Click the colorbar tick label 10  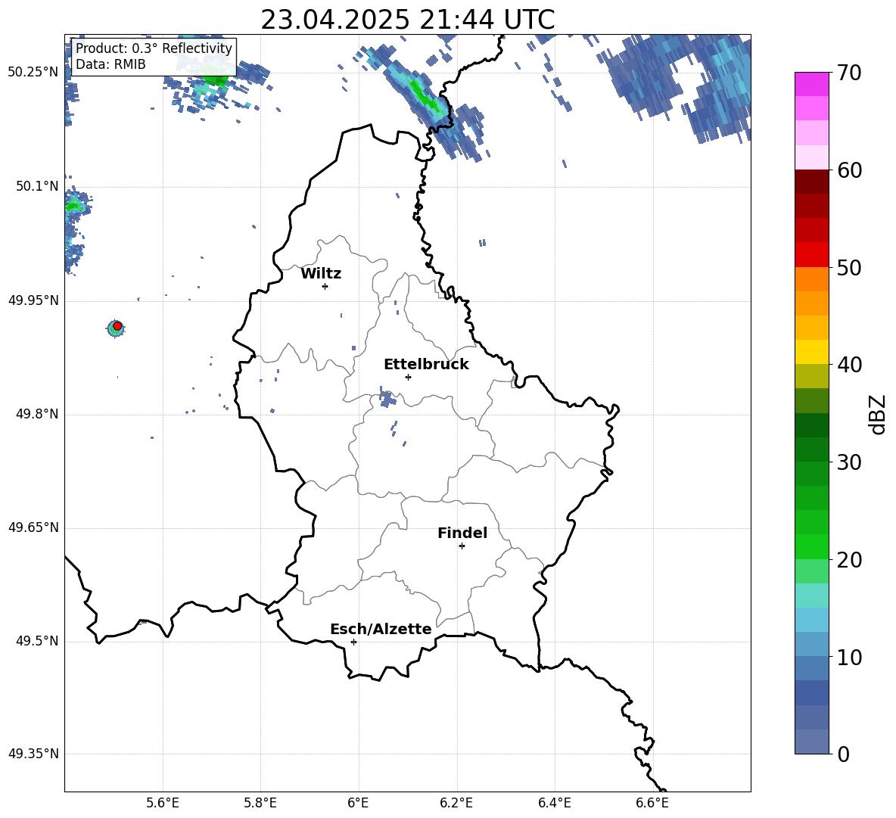point(849,657)
